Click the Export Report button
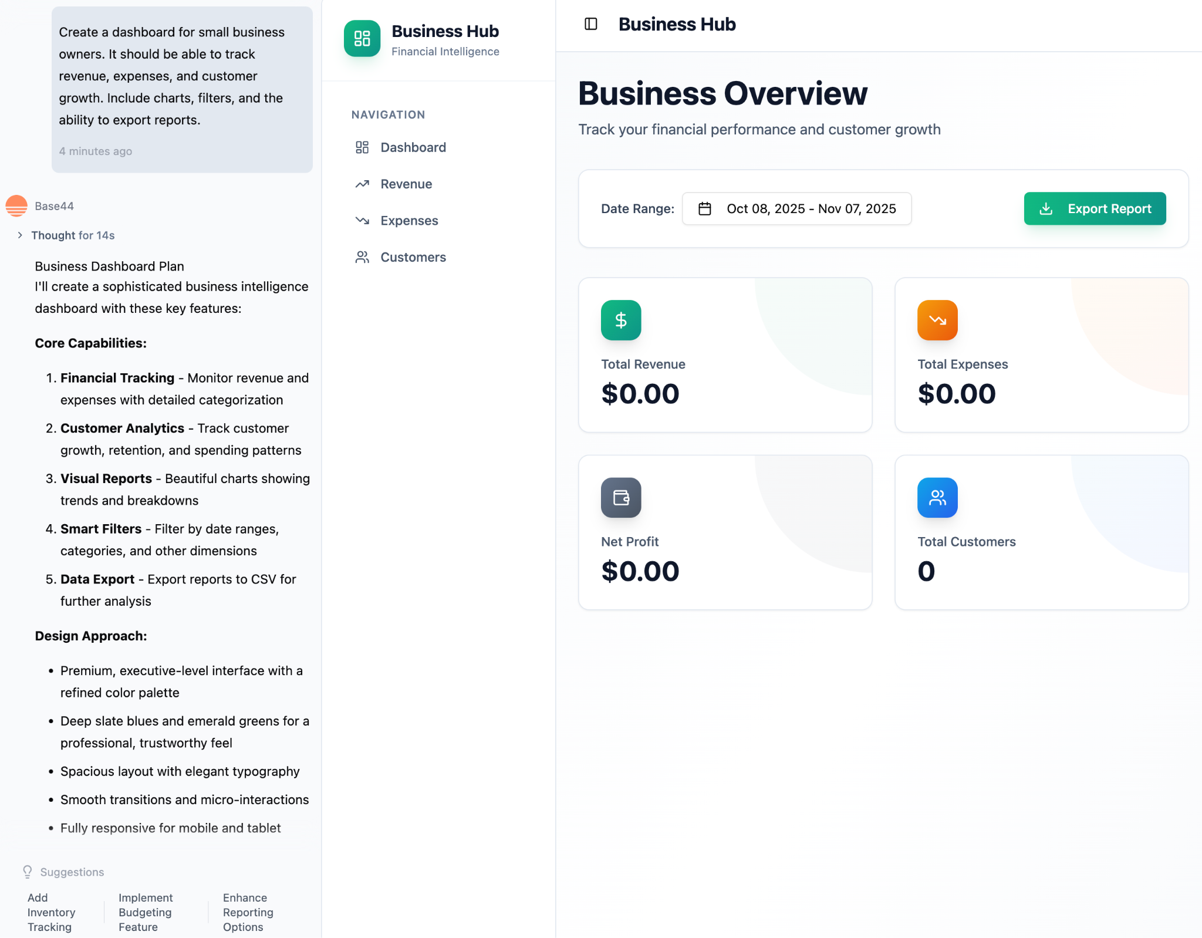The height and width of the screenshot is (938, 1202). coord(1094,209)
